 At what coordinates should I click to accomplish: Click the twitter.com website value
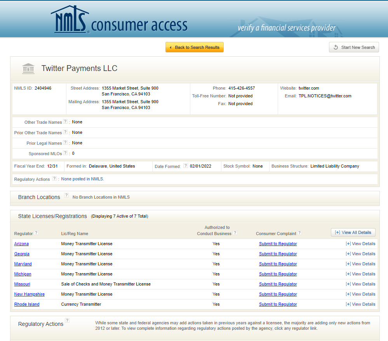tap(309, 88)
